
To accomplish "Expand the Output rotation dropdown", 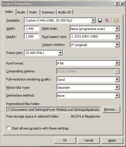I will tap(117, 45).
